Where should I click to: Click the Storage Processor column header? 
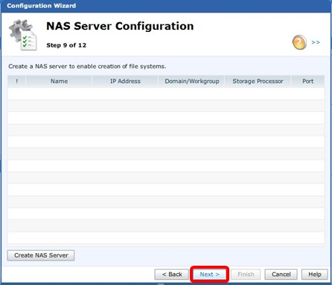tap(258, 81)
